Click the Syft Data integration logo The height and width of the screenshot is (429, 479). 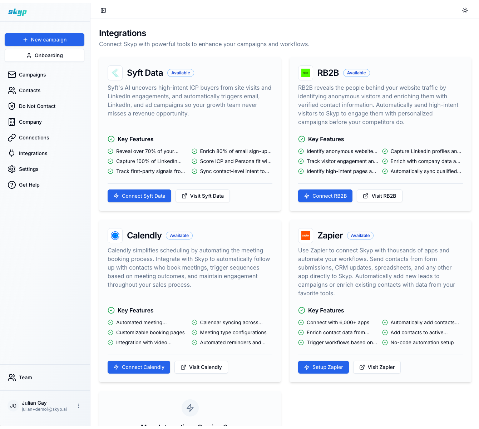(x=115, y=73)
